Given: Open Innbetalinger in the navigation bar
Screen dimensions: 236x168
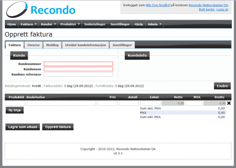Looking at the screenshot, I should 95,24.
